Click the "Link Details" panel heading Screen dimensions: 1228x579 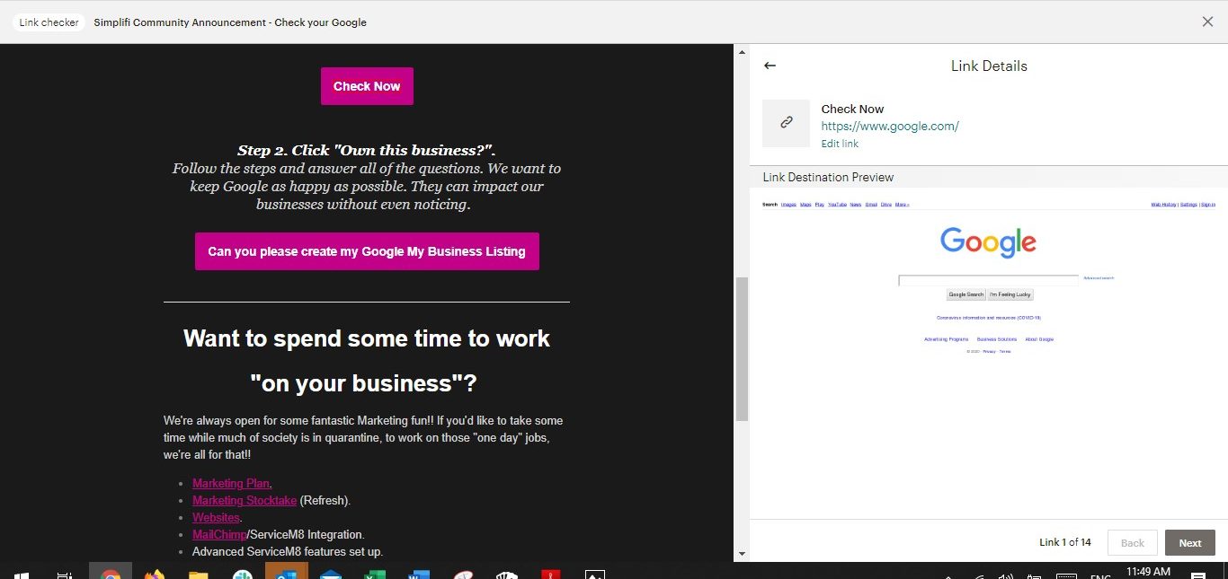[989, 66]
